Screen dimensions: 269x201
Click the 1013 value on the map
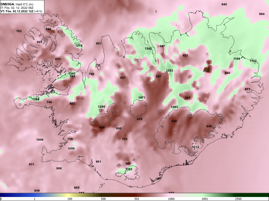click(195, 147)
